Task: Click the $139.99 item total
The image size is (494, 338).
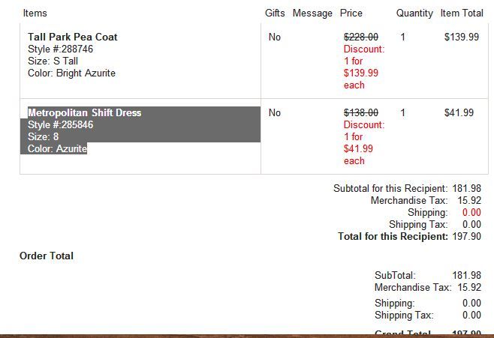Action: click(x=462, y=37)
